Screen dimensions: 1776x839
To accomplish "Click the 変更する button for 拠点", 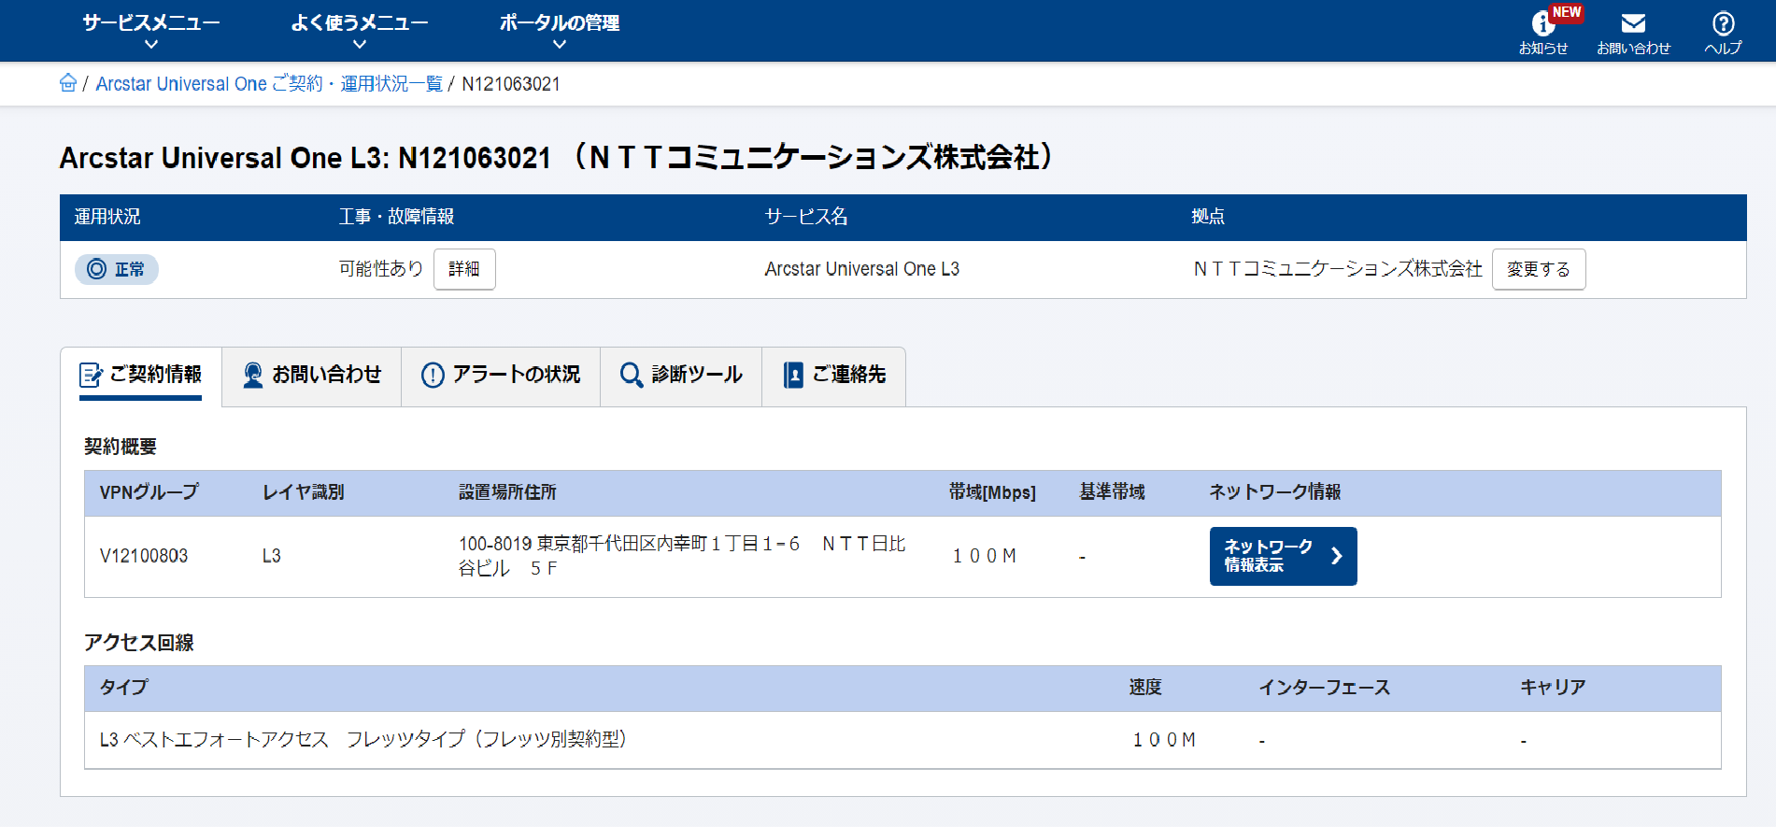I will click(1539, 269).
